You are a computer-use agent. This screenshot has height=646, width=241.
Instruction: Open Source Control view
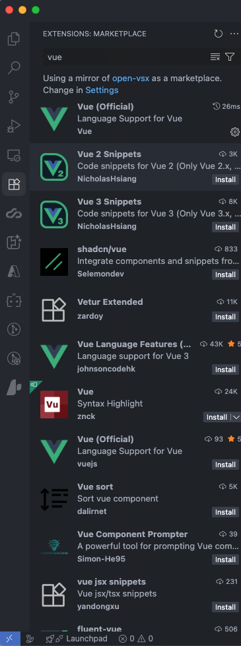point(14,97)
